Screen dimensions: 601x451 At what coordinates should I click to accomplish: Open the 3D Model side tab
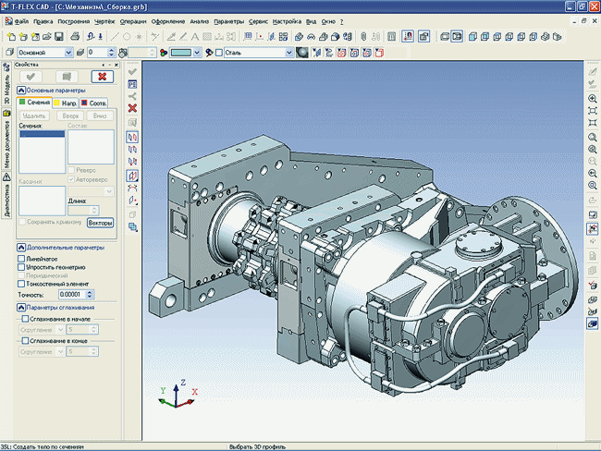[x=6, y=84]
